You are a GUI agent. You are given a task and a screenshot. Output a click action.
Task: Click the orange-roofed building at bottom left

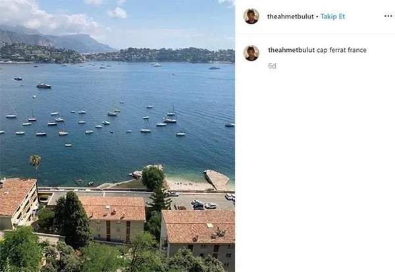click(x=16, y=200)
